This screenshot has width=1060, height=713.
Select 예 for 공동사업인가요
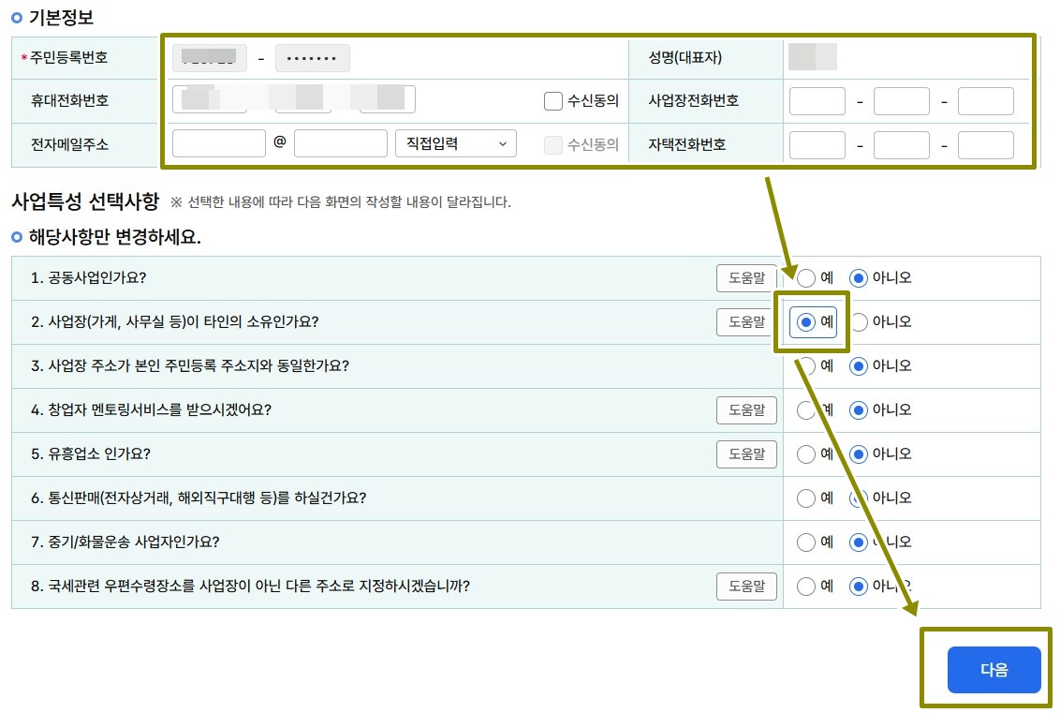point(806,278)
